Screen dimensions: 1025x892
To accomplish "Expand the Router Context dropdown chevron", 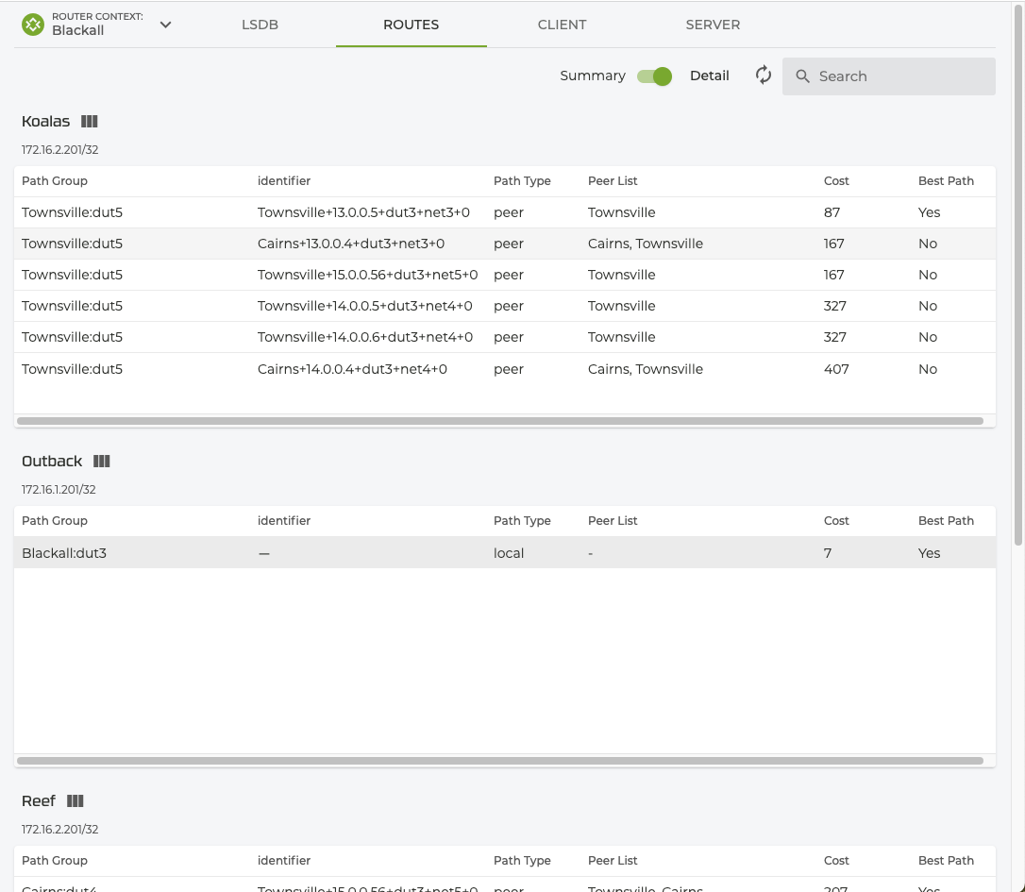I will (x=166, y=25).
